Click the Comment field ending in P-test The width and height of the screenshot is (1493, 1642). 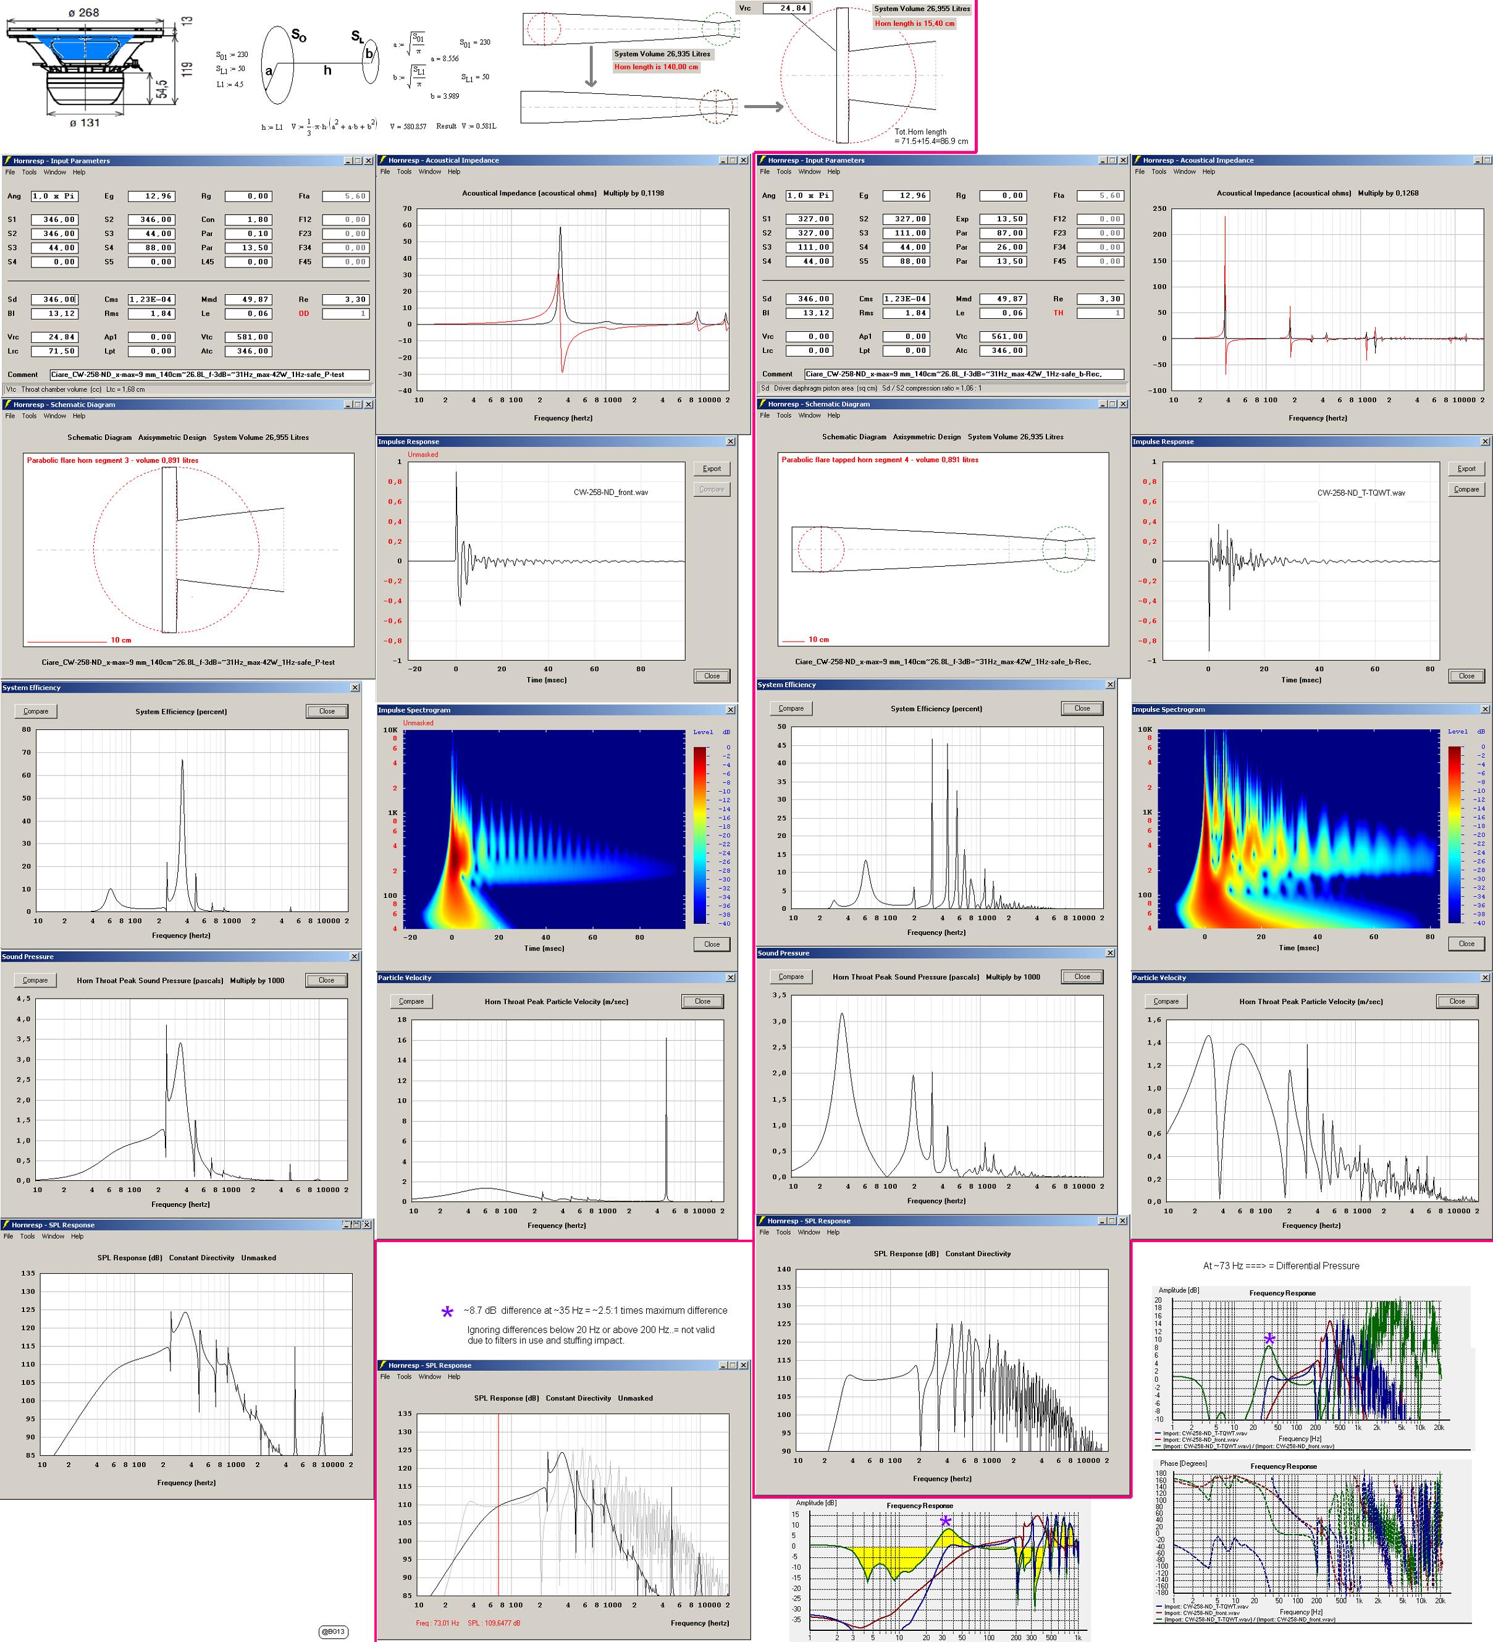[x=209, y=375]
